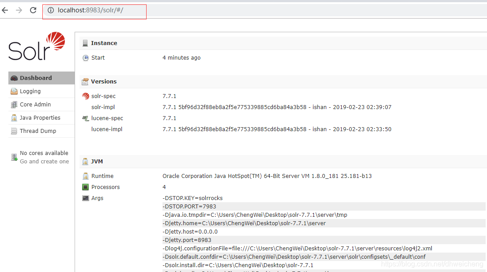This screenshot has width=487, height=272.
Task: Click the No cores available link
Action: 44,153
